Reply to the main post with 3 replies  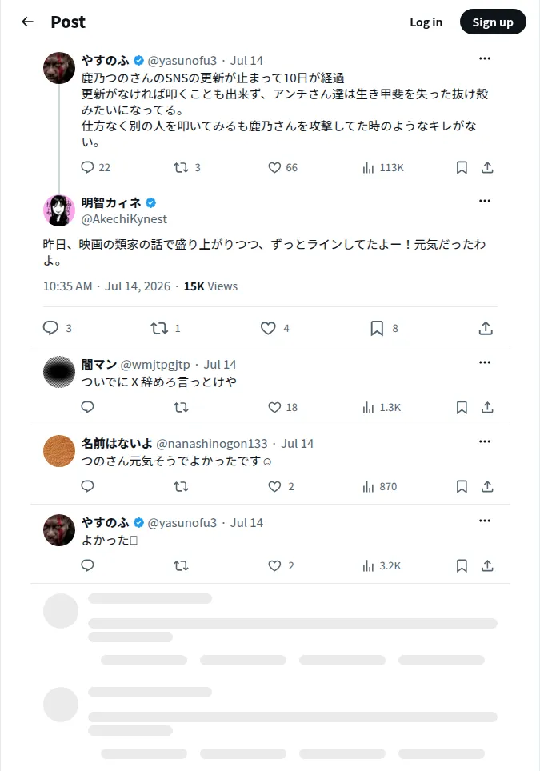click(50, 328)
